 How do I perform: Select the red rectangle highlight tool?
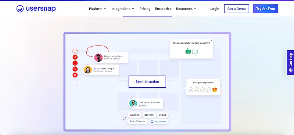pyautogui.click(x=75, y=63)
